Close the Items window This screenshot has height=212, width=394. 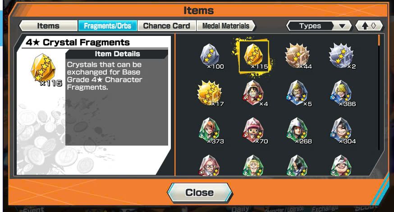click(x=200, y=193)
